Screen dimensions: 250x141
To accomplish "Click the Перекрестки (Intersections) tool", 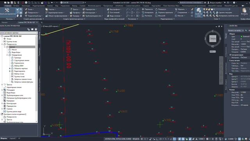I will [89, 9].
